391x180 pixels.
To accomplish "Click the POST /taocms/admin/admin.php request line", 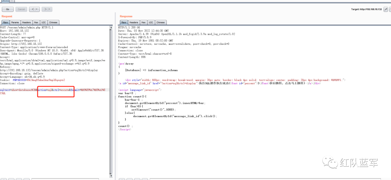I will click(x=26, y=27).
